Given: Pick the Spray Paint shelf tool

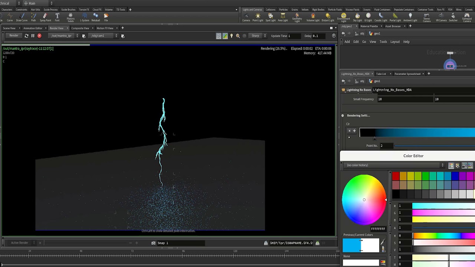Looking at the screenshot, I should coord(45,17).
